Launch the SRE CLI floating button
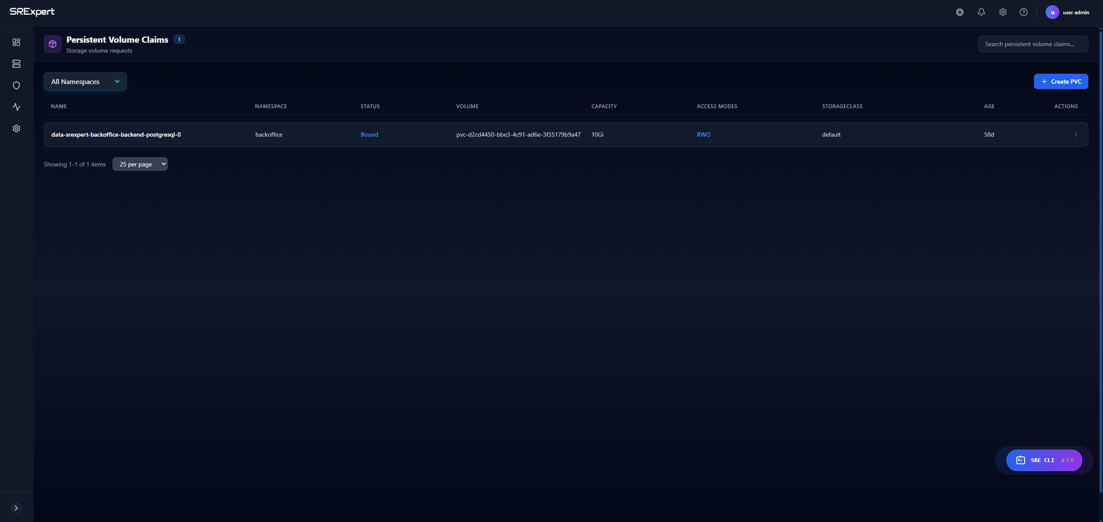Viewport: 1103px width, 522px height. [x=1043, y=460]
